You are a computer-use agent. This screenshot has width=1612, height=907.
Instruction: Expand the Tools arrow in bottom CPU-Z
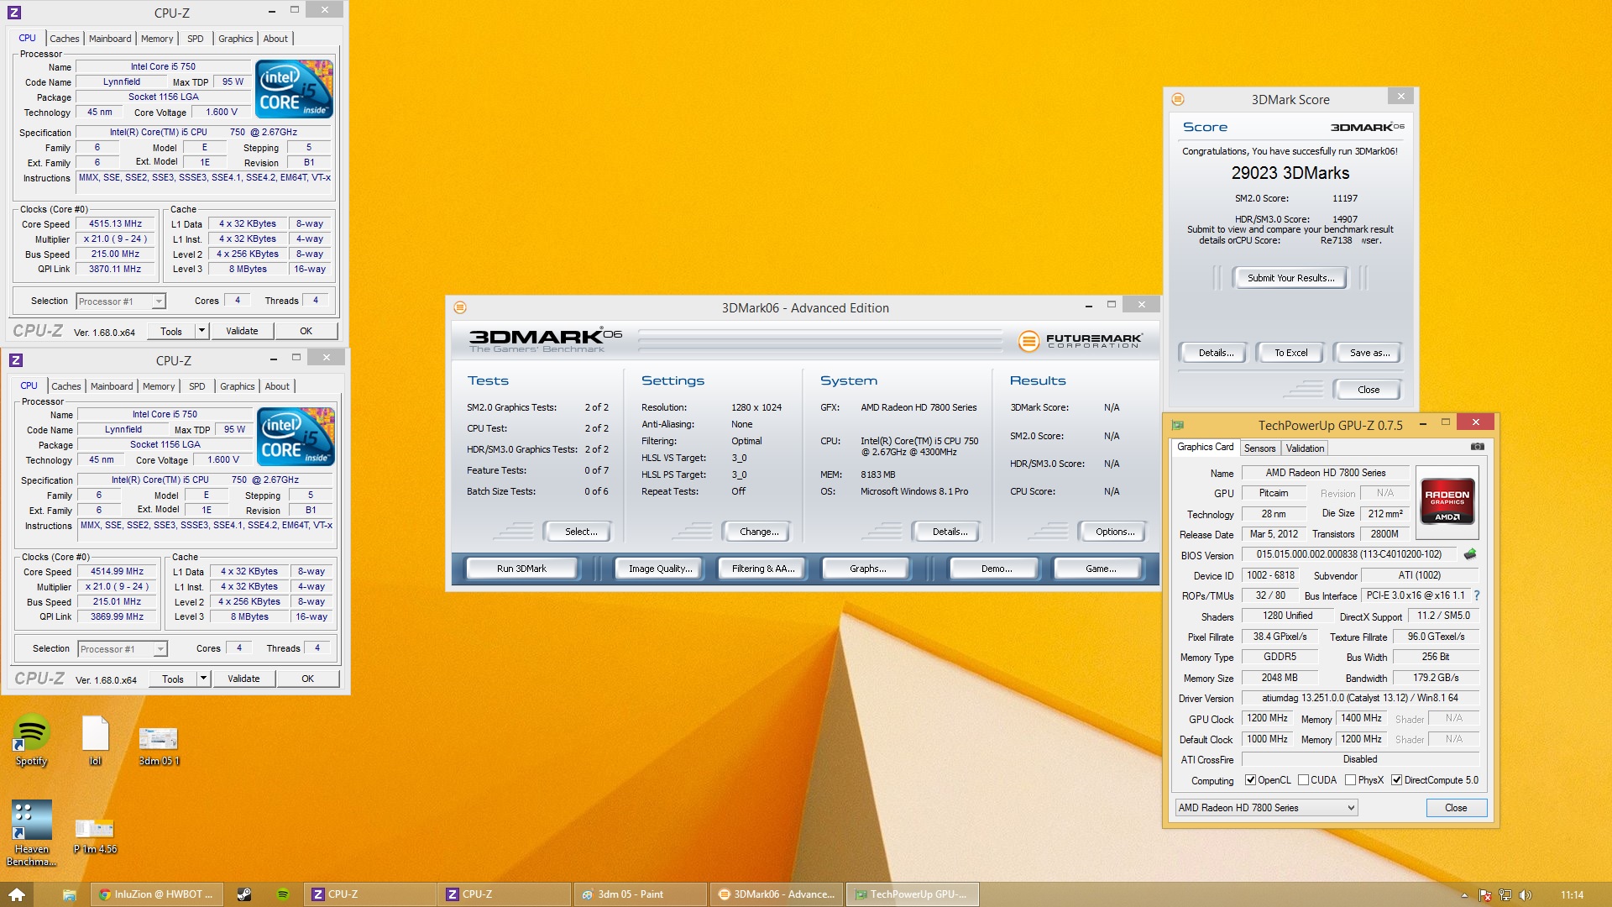(x=203, y=679)
